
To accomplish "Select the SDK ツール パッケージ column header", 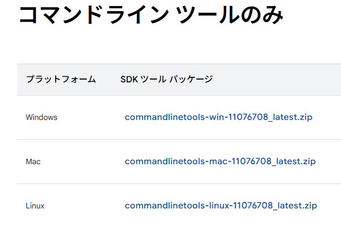I will coord(166,79).
